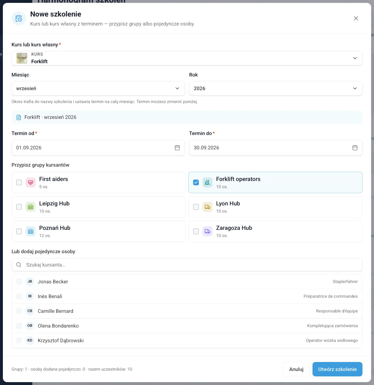Click the Forklift course thumbnail image
374x385 pixels.
(22, 58)
